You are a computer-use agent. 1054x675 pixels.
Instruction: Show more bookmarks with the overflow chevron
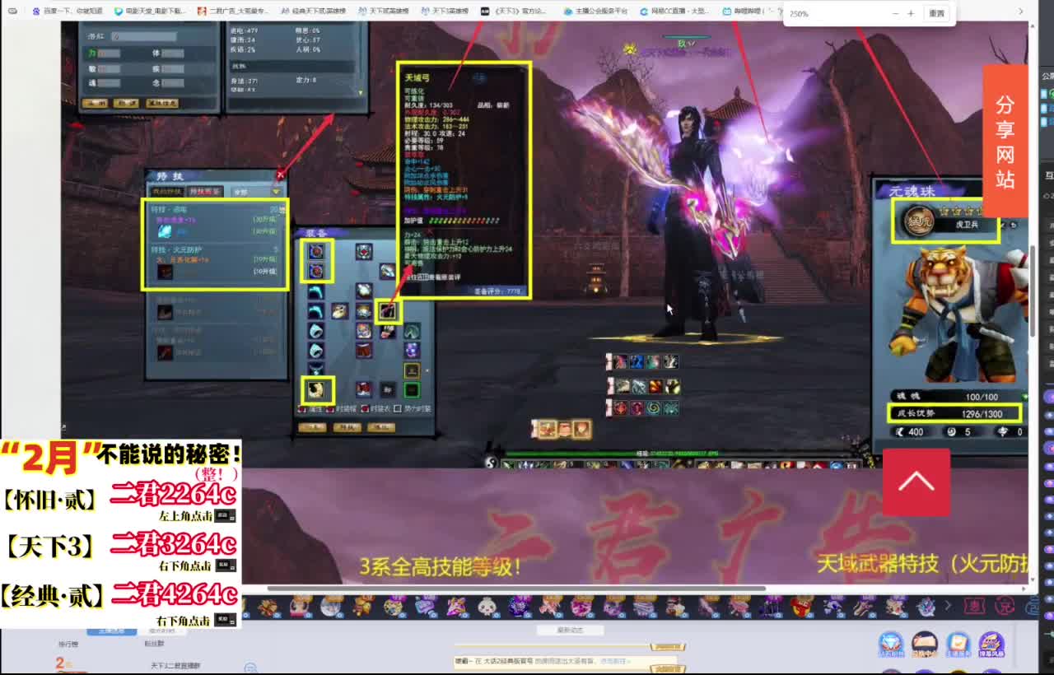click(1021, 12)
